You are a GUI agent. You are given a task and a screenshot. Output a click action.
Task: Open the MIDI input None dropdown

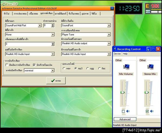(x=53, y=35)
